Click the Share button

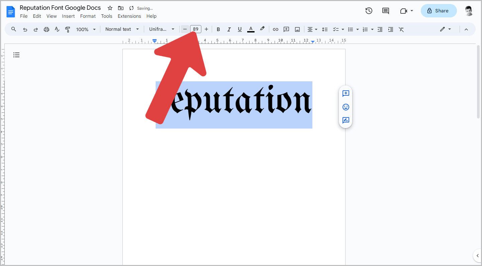(x=439, y=10)
